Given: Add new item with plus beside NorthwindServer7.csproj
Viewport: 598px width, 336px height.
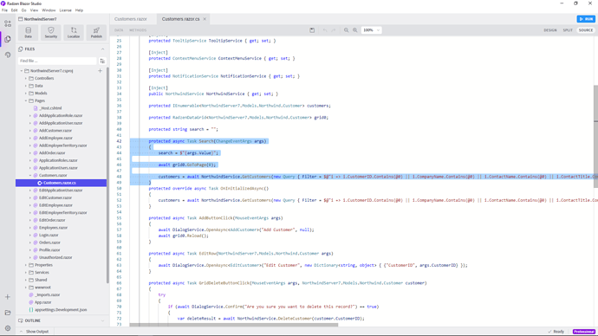Looking at the screenshot, I should [100, 70].
